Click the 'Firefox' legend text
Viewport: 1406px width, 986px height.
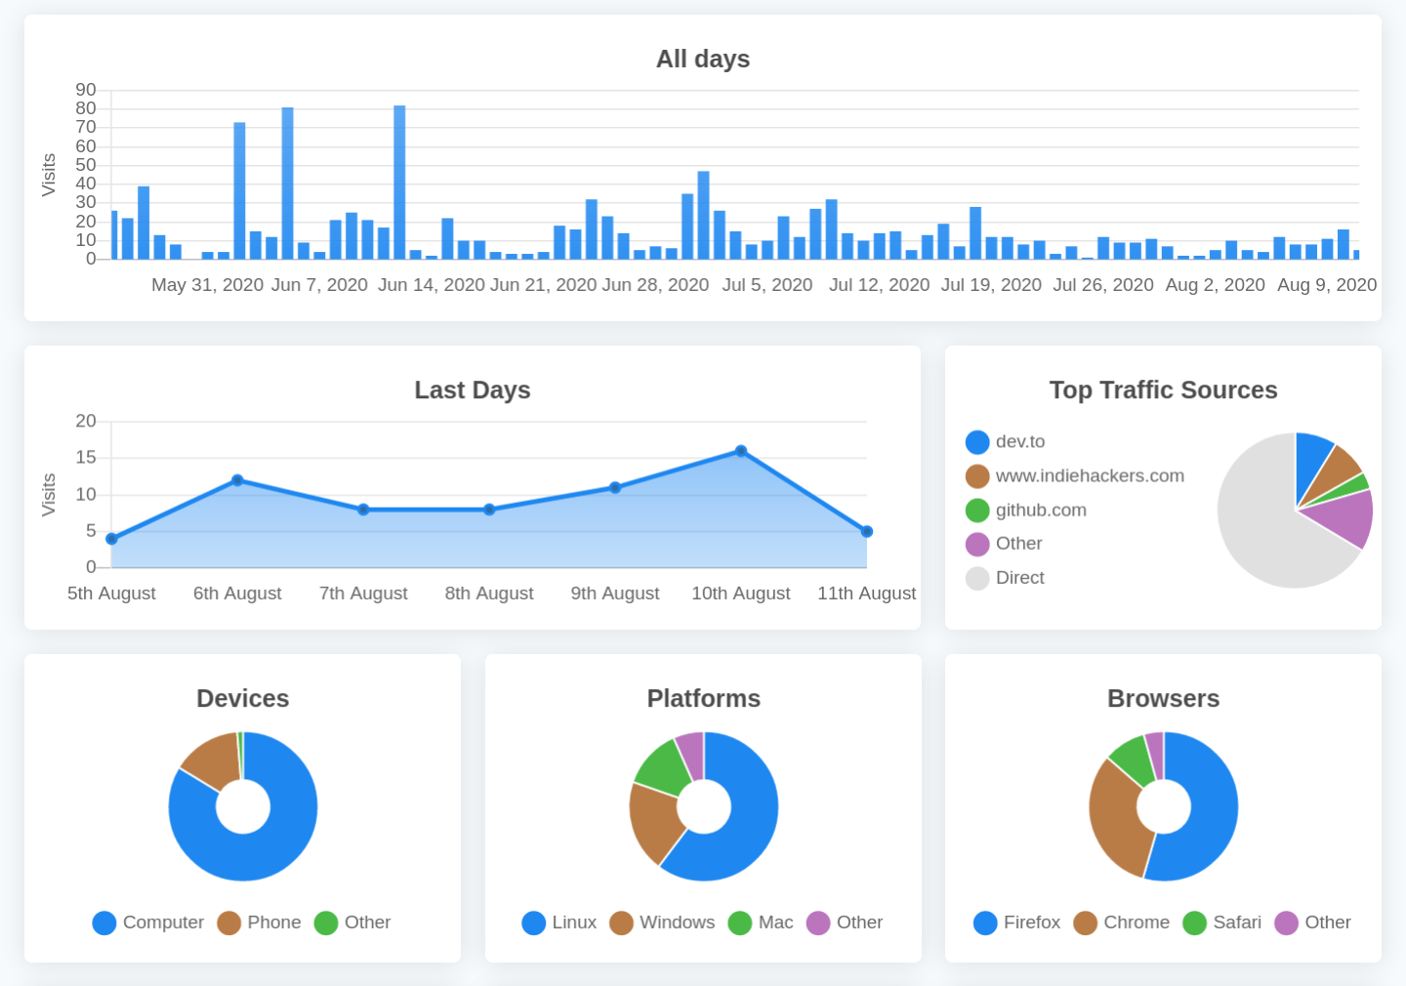(x=1032, y=923)
